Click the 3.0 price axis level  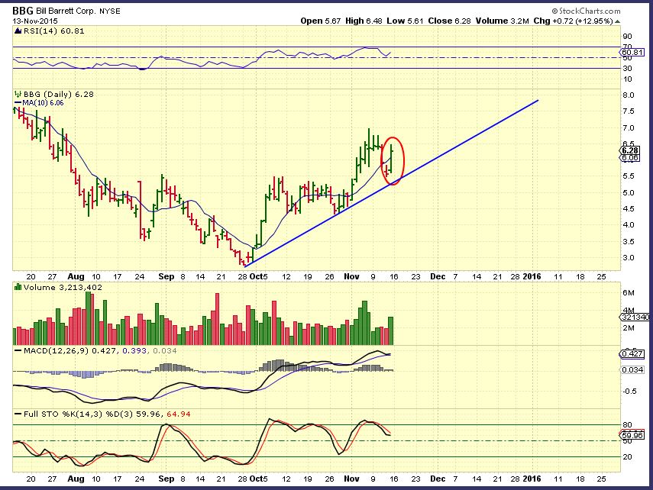click(628, 258)
